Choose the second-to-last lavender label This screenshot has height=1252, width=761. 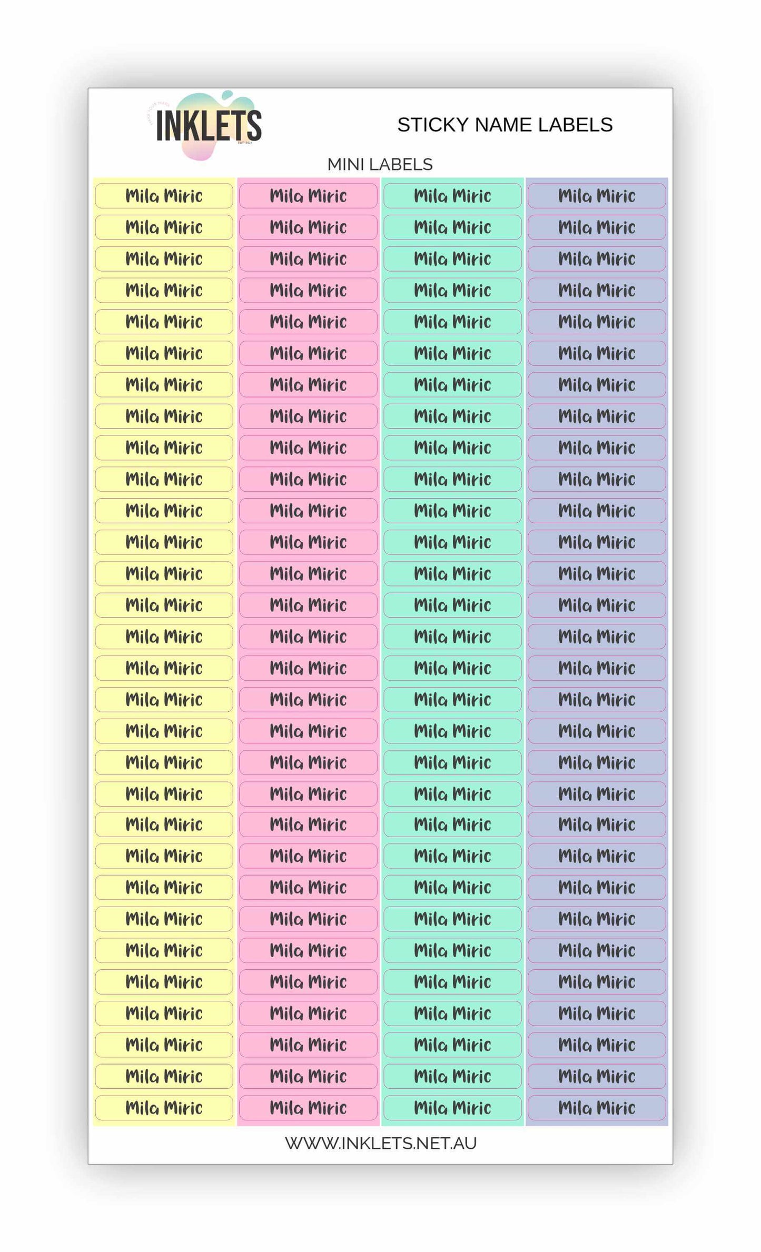coord(597,1076)
